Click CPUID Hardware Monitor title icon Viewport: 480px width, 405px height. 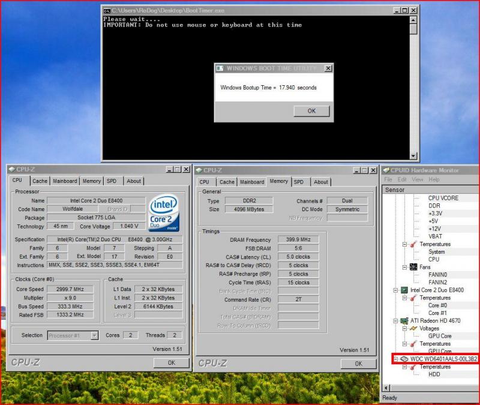point(386,170)
